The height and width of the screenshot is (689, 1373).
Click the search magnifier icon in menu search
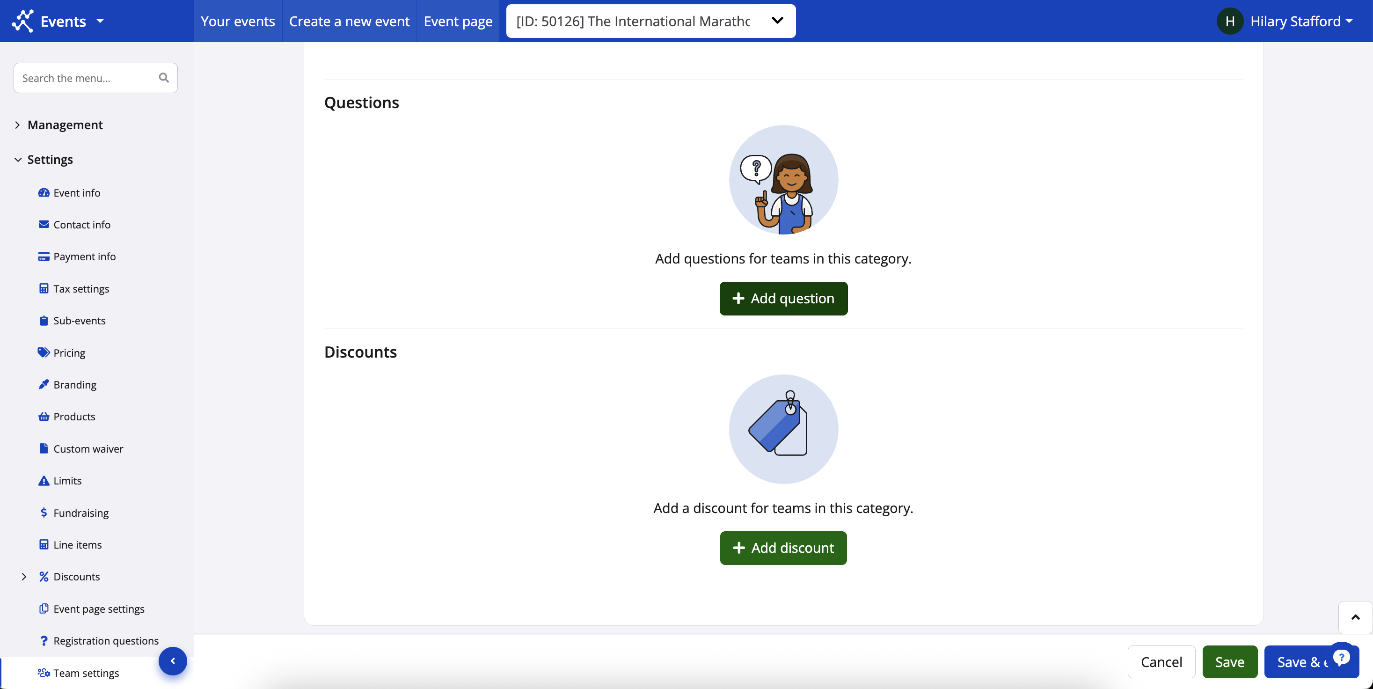164,78
